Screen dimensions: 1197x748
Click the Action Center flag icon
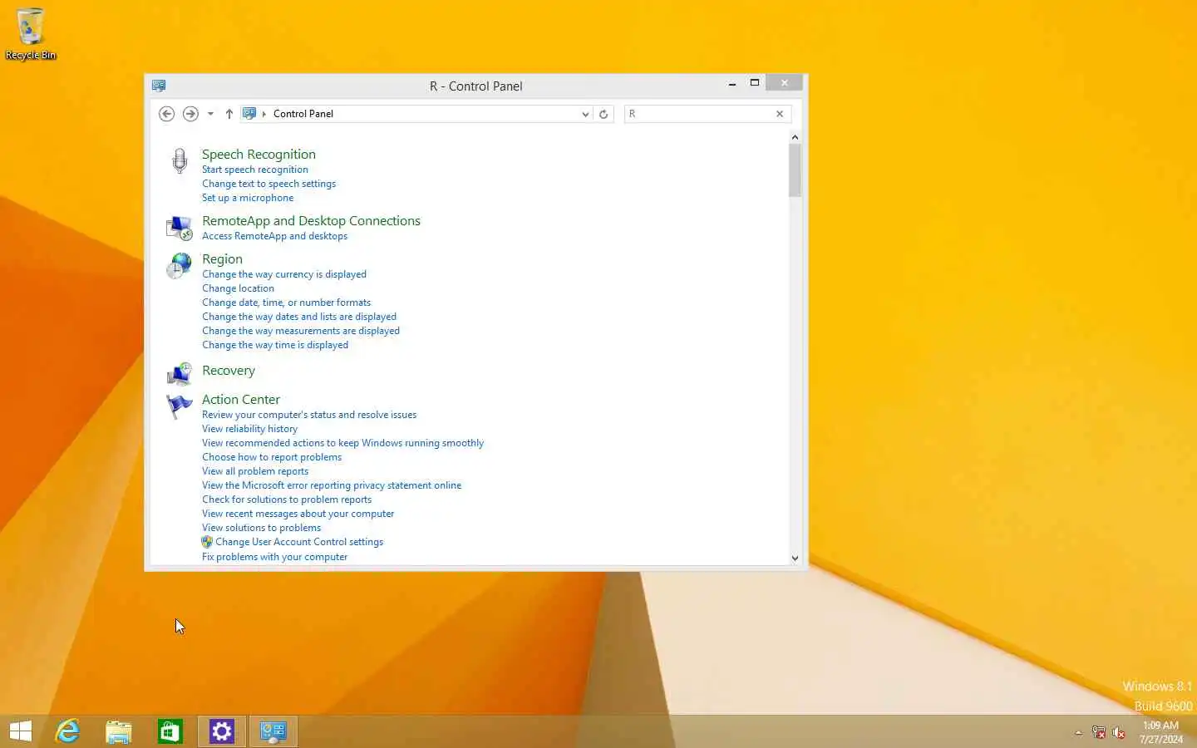pos(180,406)
